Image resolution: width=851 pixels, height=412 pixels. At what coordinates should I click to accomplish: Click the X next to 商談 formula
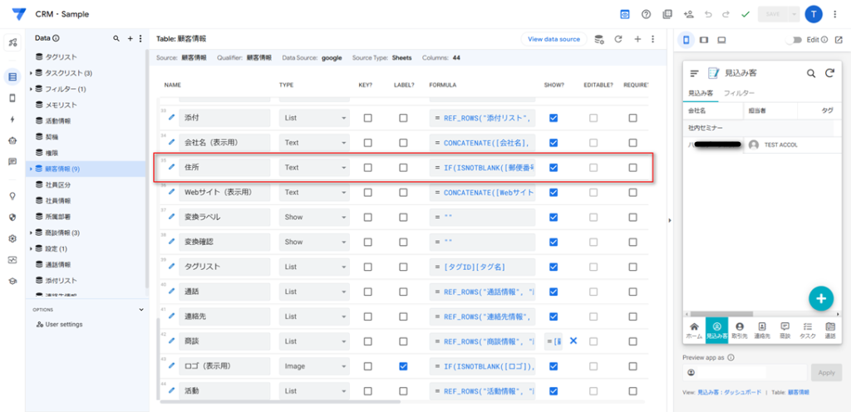click(x=573, y=341)
